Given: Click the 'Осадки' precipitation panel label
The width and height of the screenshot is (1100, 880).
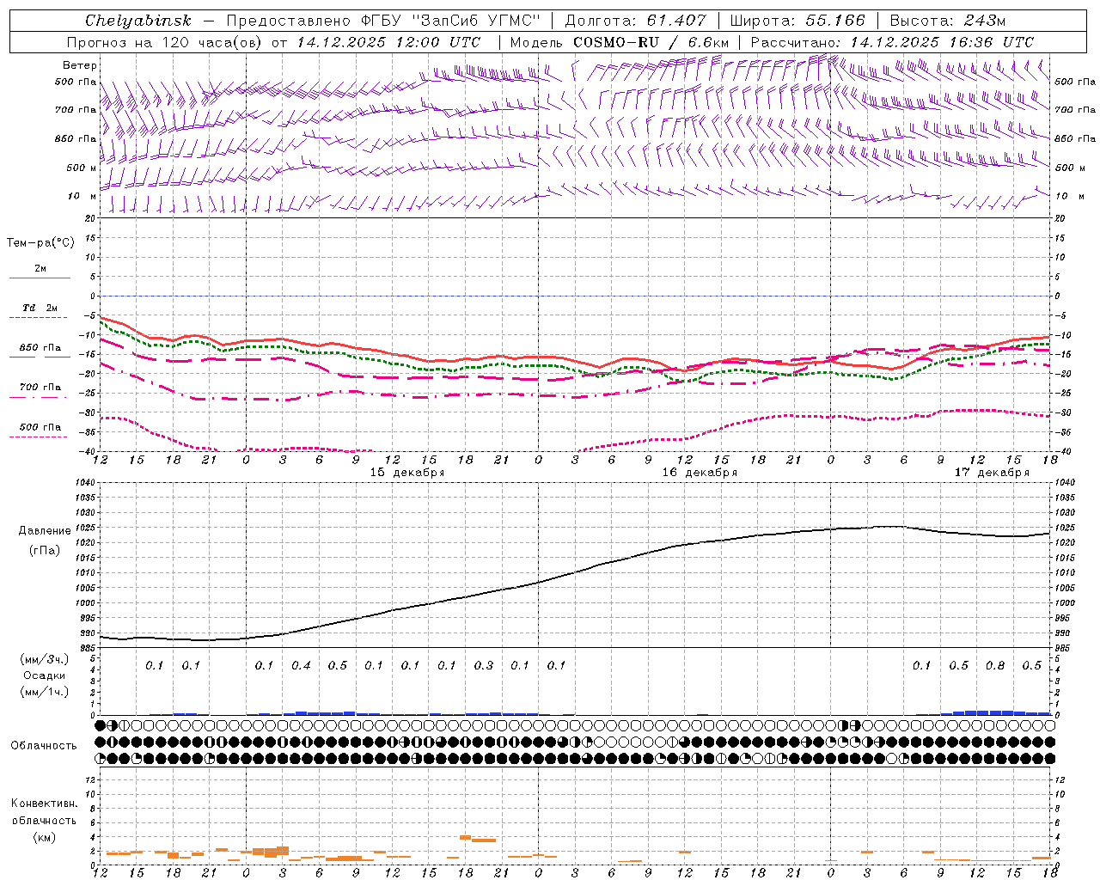Looking at the screenshot, I should [45, 675].
